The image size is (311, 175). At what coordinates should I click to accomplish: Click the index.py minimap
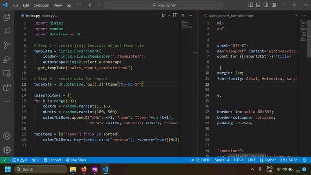click(186, 24)
